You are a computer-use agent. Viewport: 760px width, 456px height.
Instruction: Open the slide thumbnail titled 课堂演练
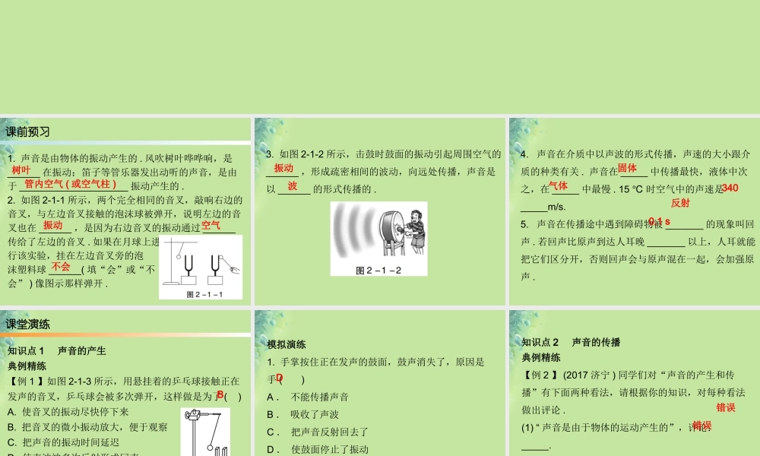click(125, 383)
